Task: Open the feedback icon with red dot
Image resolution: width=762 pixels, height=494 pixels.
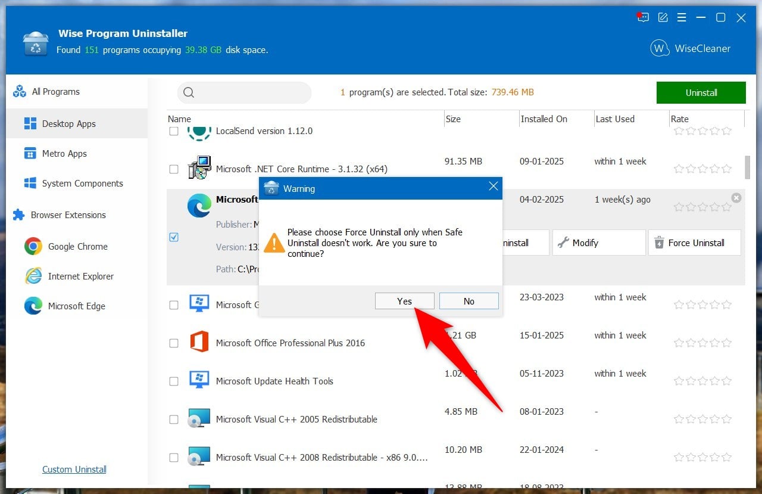Action: (x=642, y=17)
